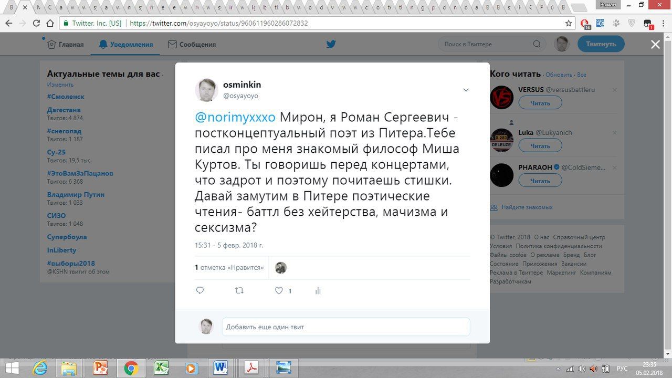Open the Уведомления tab
672x378 pixels.
(x=125, y=44)
